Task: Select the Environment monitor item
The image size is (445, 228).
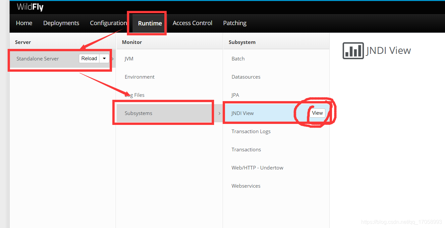Action: (x=139, y=77)
